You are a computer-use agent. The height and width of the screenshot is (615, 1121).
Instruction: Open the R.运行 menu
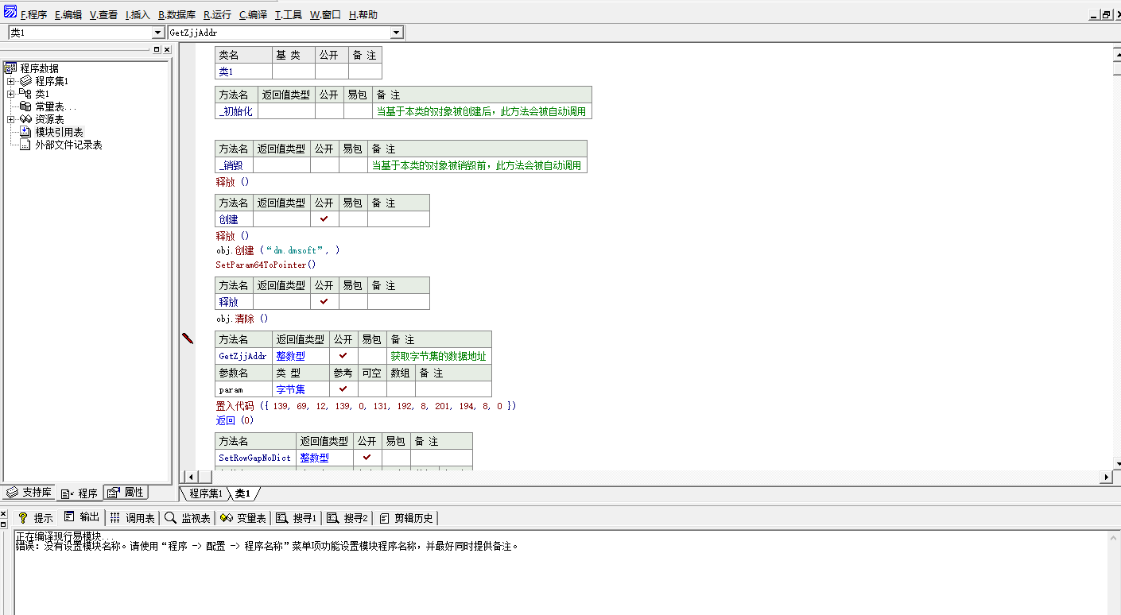point(218,14)
